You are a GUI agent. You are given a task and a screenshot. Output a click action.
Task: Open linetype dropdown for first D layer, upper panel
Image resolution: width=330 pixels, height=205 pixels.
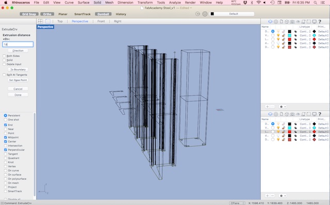coord(305,31)
